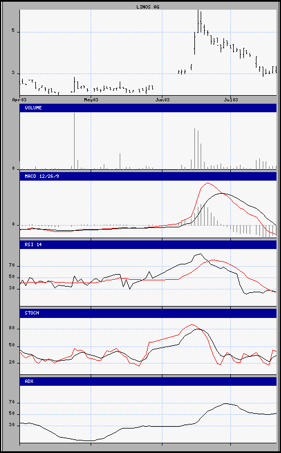The width and height of the screenshot is (281, 453).
Task: Select the STOCH panel header
Action: pos(148,313)
